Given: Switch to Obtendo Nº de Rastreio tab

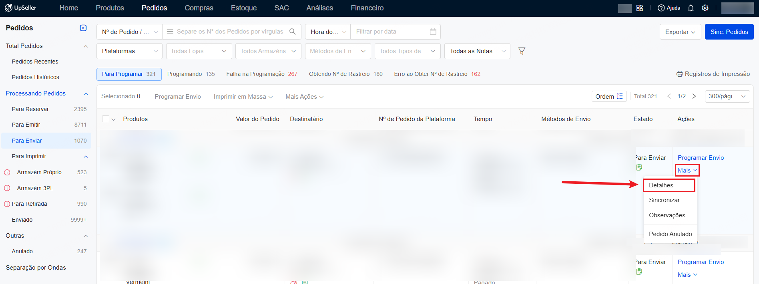Looking at the screenshot, I should (x=345, y=74).
